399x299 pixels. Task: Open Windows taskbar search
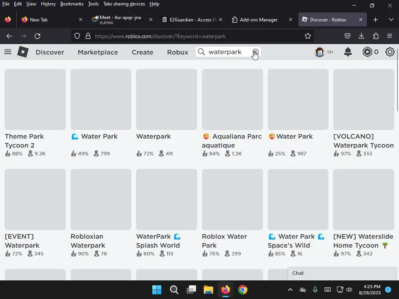pyautogui.click(x=174, y=290)
